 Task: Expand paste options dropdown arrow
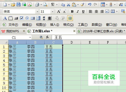point(78,5)
